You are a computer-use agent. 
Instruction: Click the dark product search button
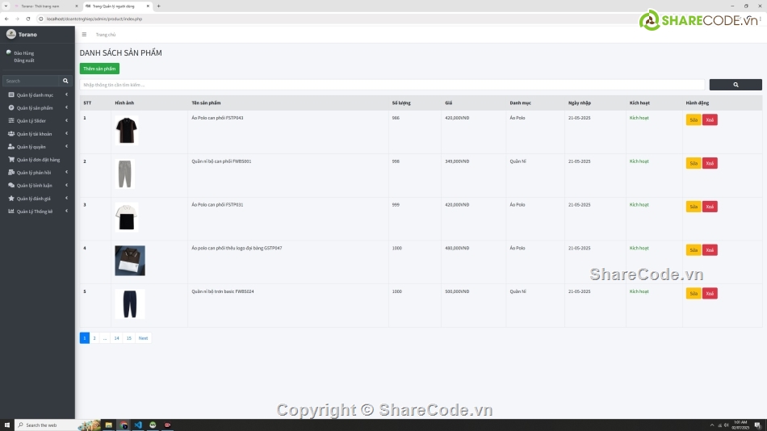point(736,85)
